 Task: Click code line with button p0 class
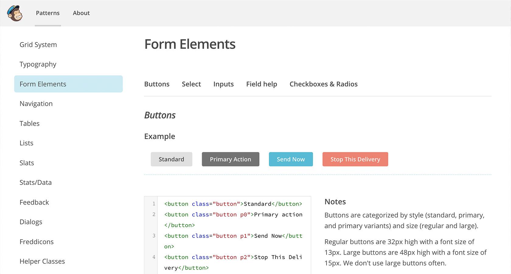click(233, 220)
